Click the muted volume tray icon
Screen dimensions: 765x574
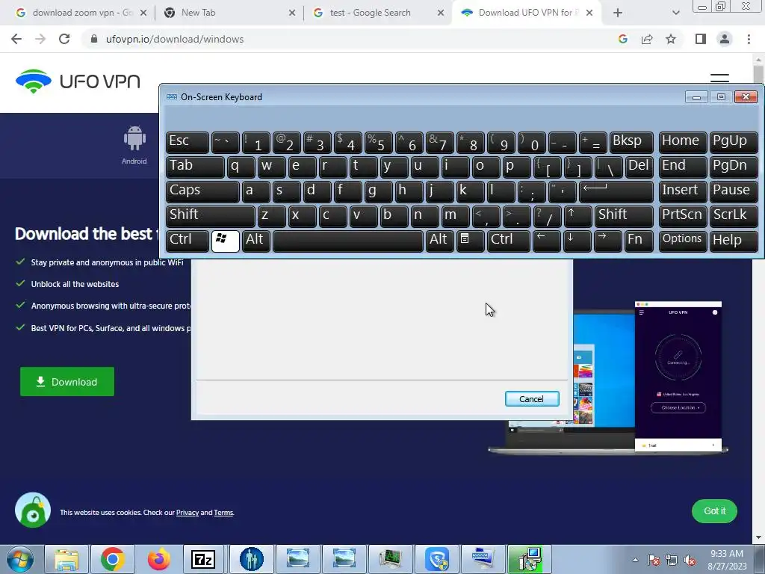[690, 561]
